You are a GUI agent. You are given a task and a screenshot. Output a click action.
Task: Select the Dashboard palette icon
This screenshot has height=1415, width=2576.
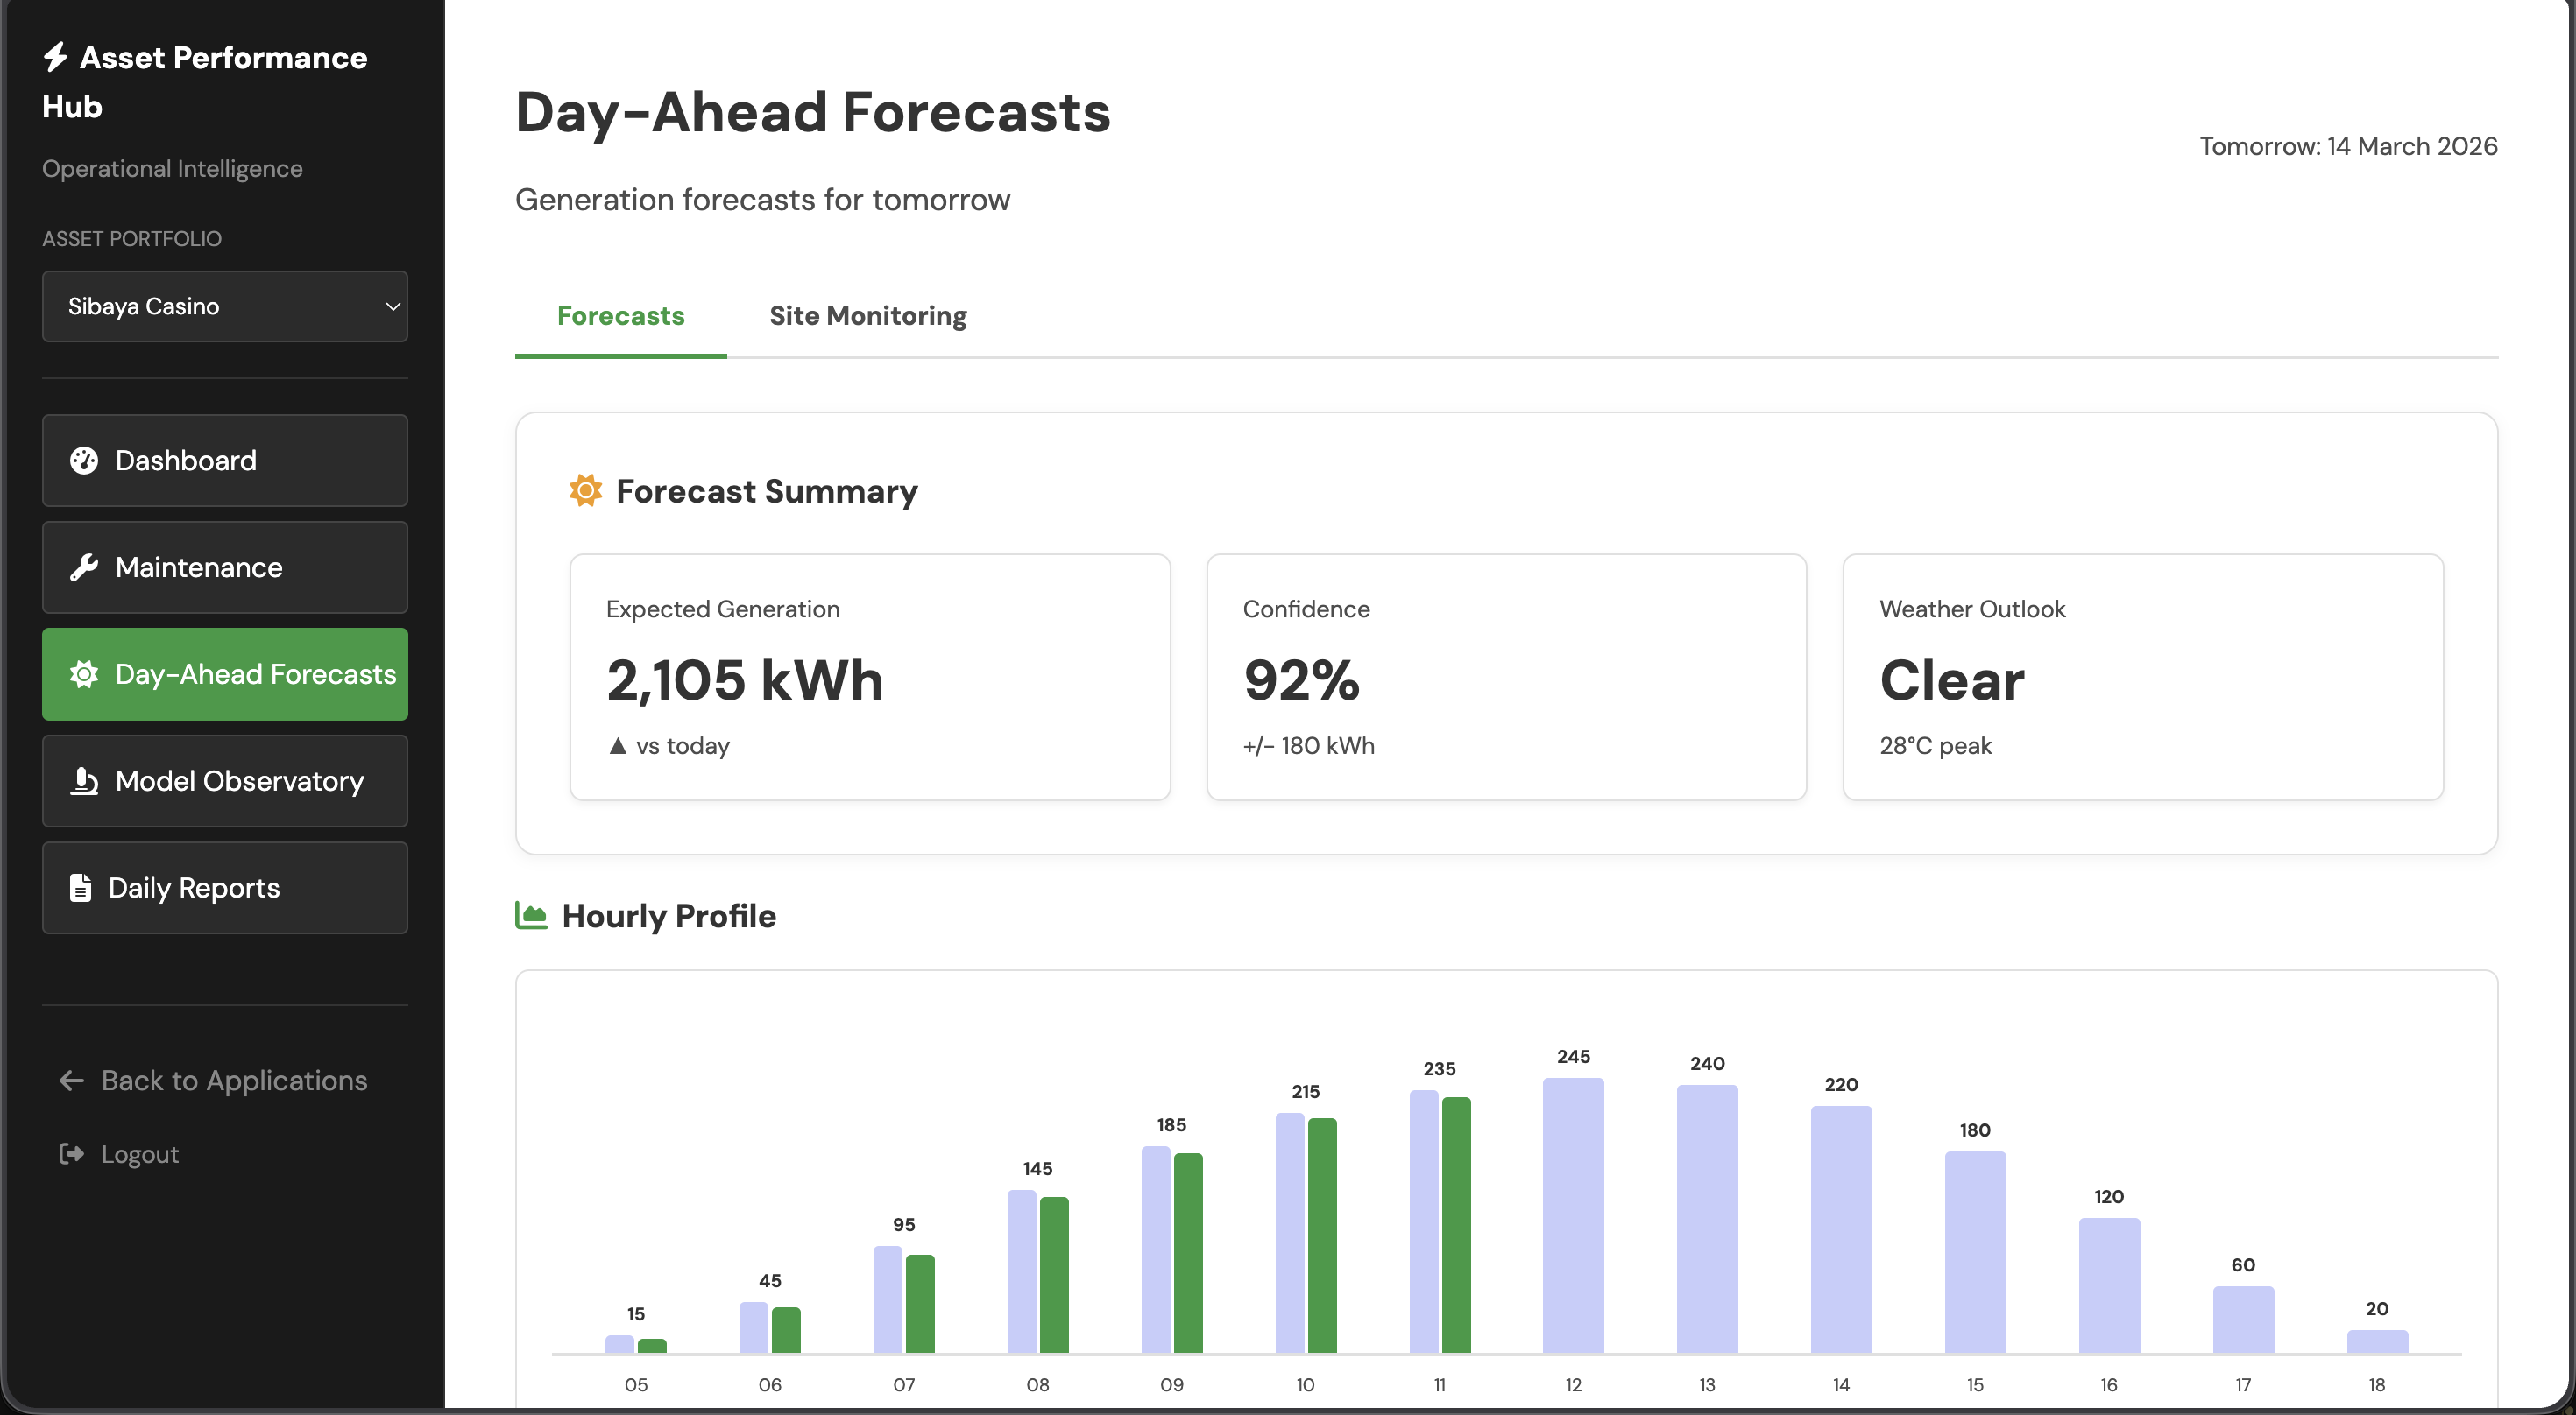(83, 461)
